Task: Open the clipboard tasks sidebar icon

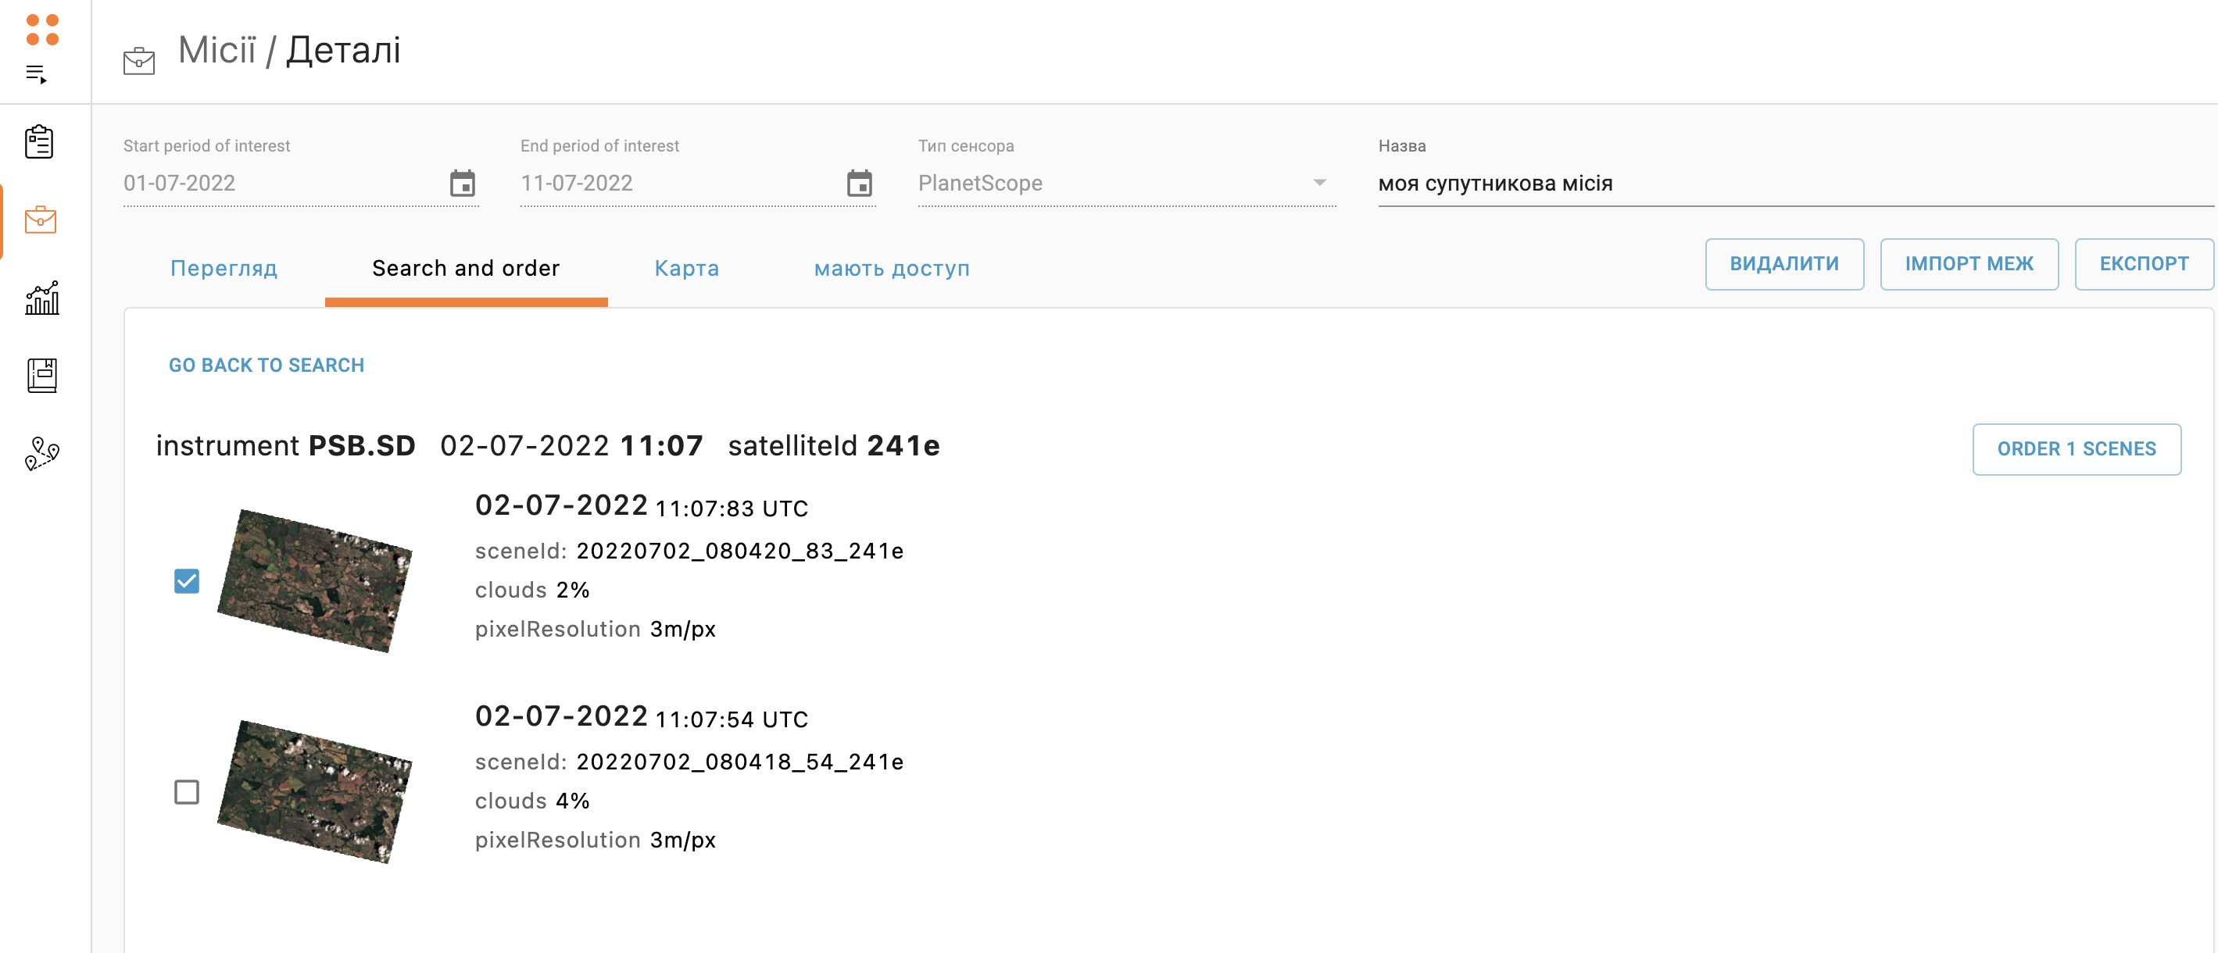Action: [40, 142]
